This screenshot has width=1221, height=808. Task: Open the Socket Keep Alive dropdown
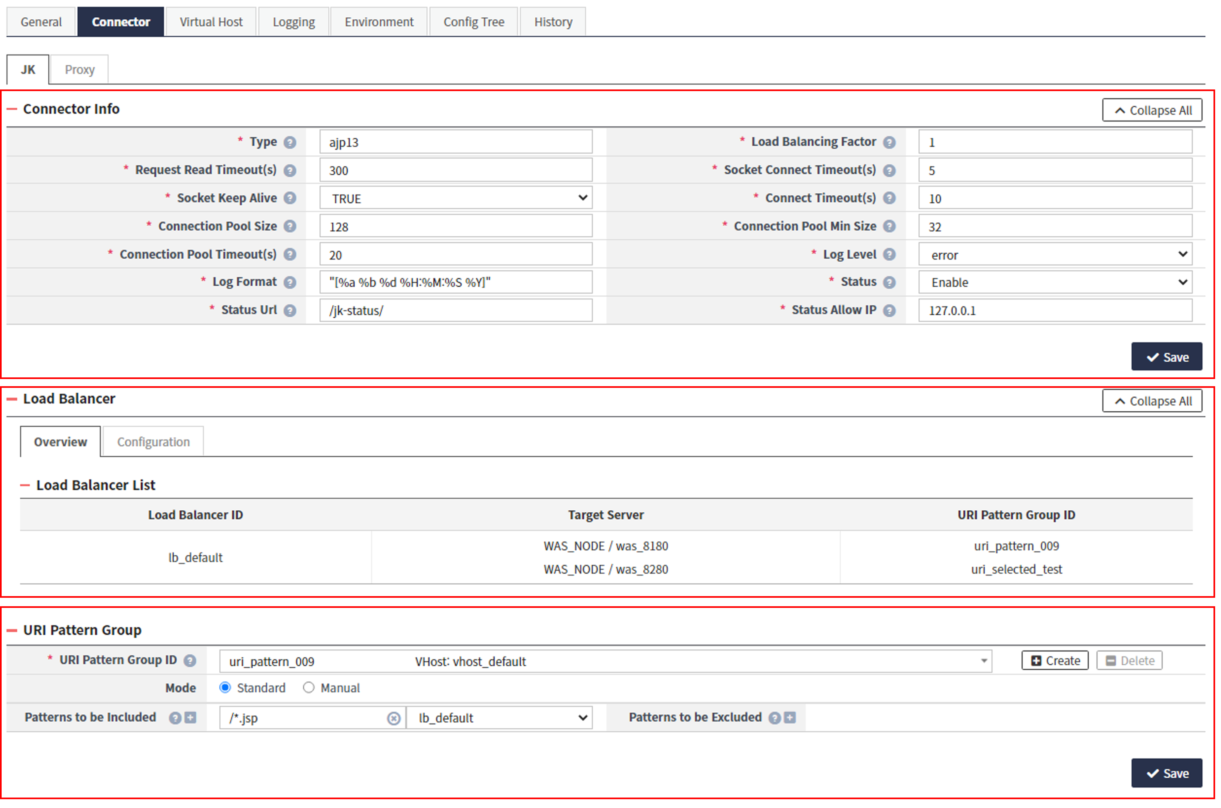tap(455, 198)
